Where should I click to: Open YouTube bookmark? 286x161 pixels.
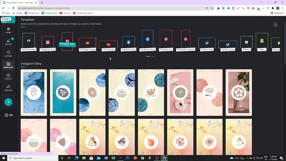[65, 13]
